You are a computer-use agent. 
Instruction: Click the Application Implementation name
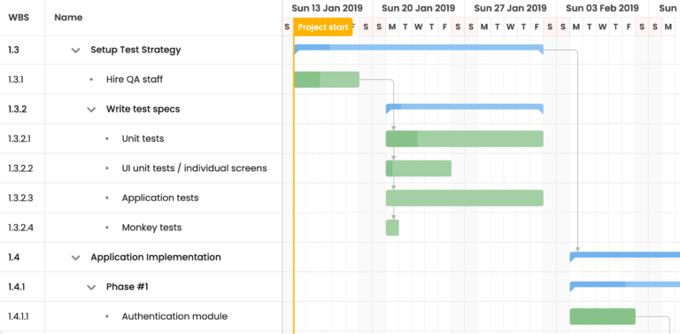[x=156, y=257]
